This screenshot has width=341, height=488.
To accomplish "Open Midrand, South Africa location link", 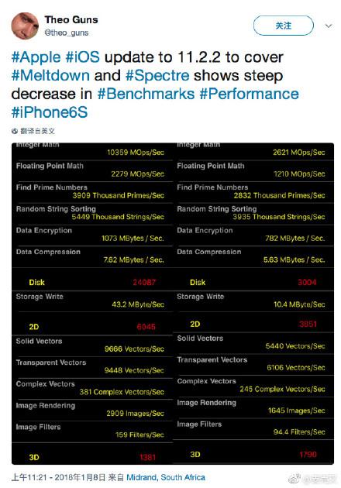I will 166,477.
